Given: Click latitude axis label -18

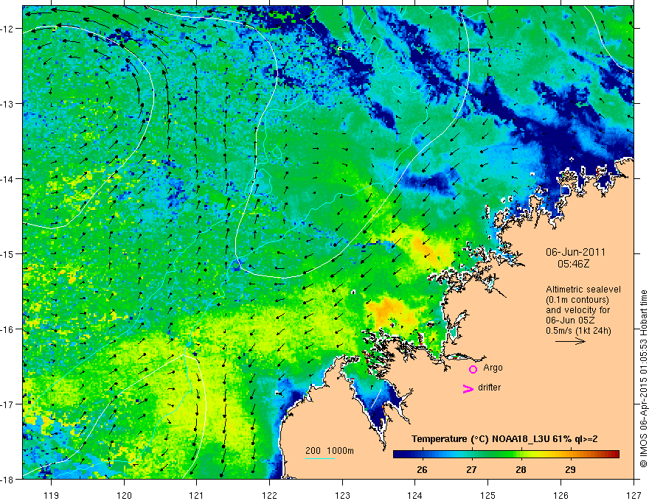Looking at the screenshot, I should point(7,479).
